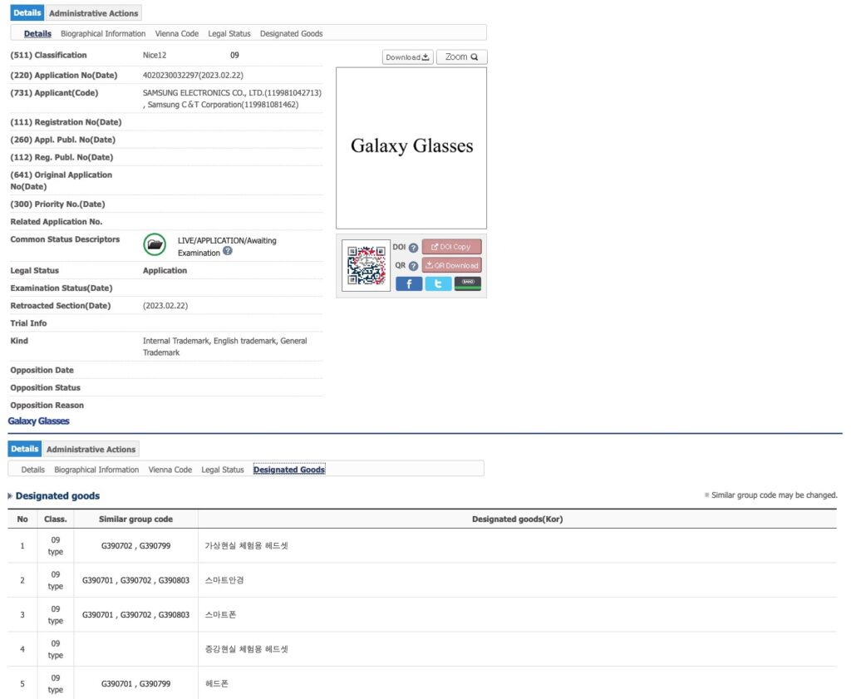Image resolution: width=851 pixels, height=699 pixels.
Task: Click the Galaxy Glasses blue heading link
Action: [x=38, y=421]
